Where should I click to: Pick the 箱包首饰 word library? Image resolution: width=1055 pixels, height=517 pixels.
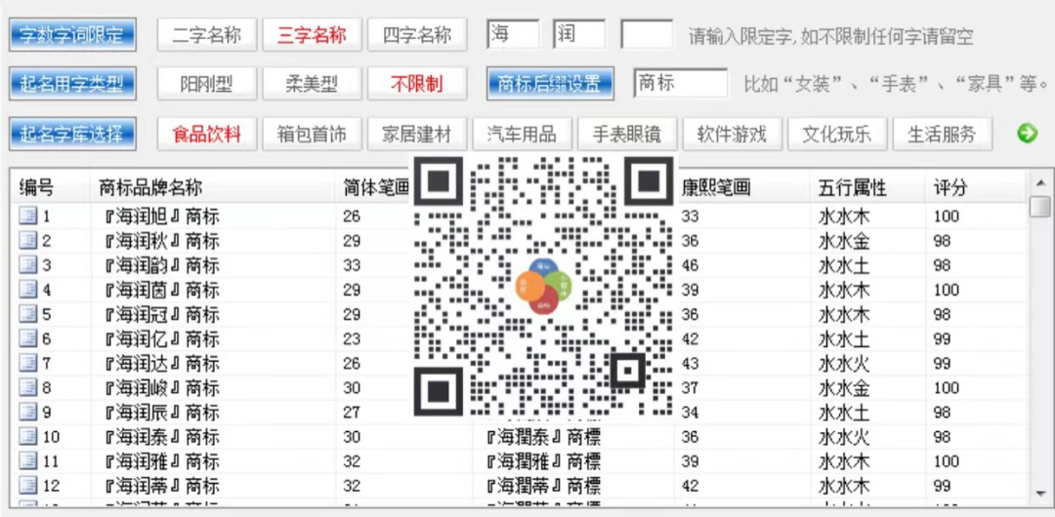click(313, 134)
